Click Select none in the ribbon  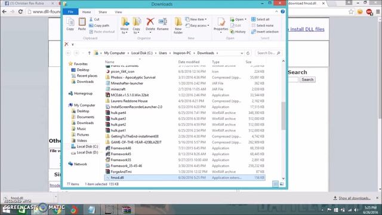coord(263,25)
